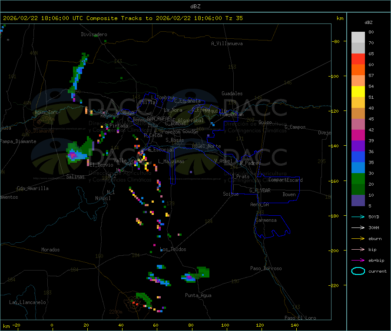Click the 'eburn' legend label
391x331 pixels.
375,239
